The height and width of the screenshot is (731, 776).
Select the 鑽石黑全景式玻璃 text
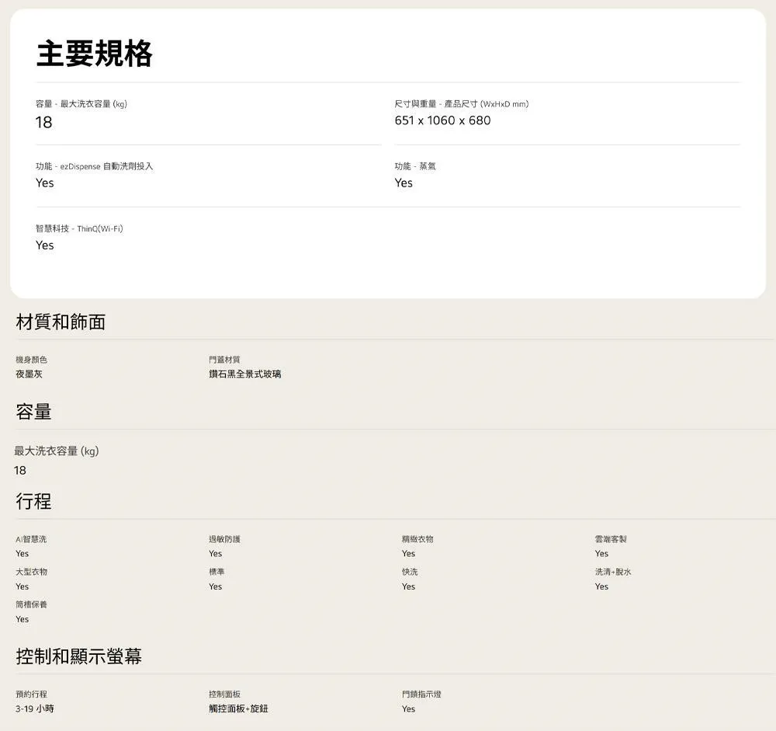[244, 374]
